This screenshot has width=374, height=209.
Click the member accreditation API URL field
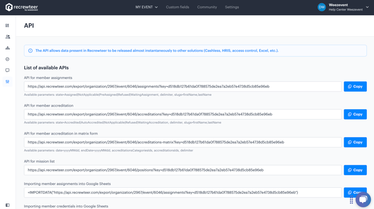click(183, 114)
